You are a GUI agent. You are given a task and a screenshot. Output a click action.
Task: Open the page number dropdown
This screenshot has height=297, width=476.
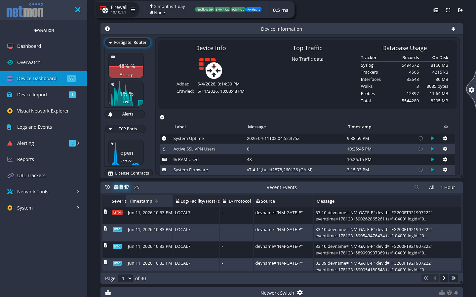(x=125, y=279)
